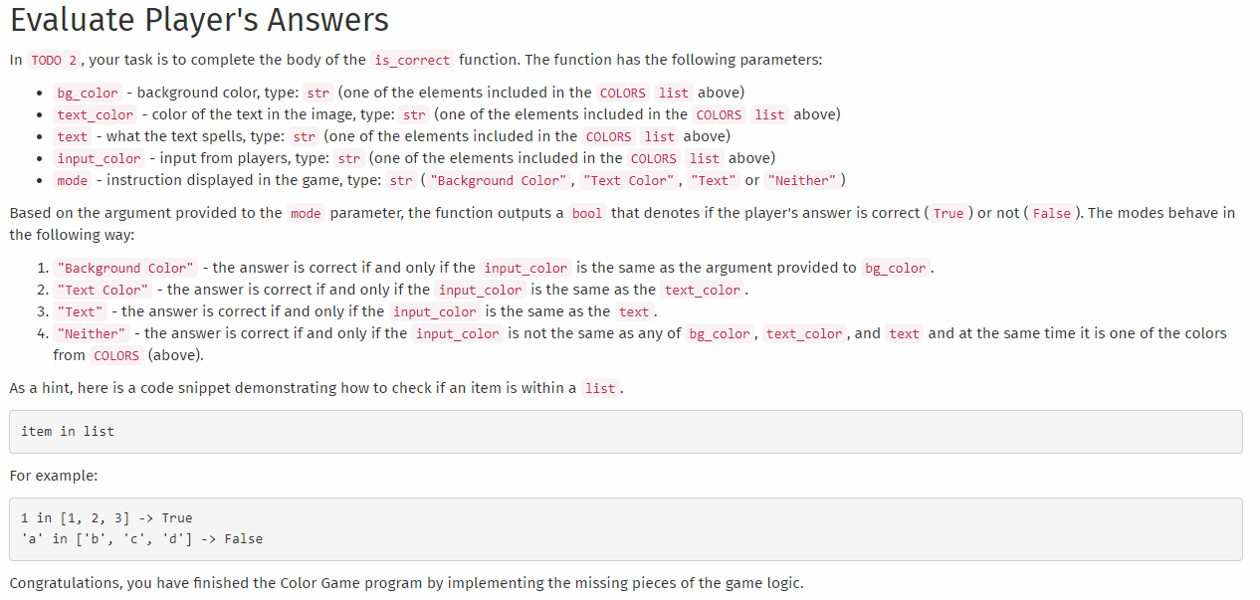Click the bool type label
1260x600 pixels.
[587, 213]
